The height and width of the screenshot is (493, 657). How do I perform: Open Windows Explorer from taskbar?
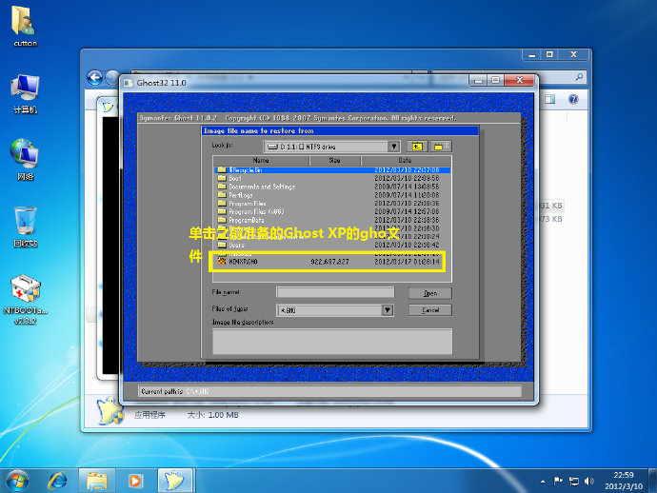pos(97,481)
